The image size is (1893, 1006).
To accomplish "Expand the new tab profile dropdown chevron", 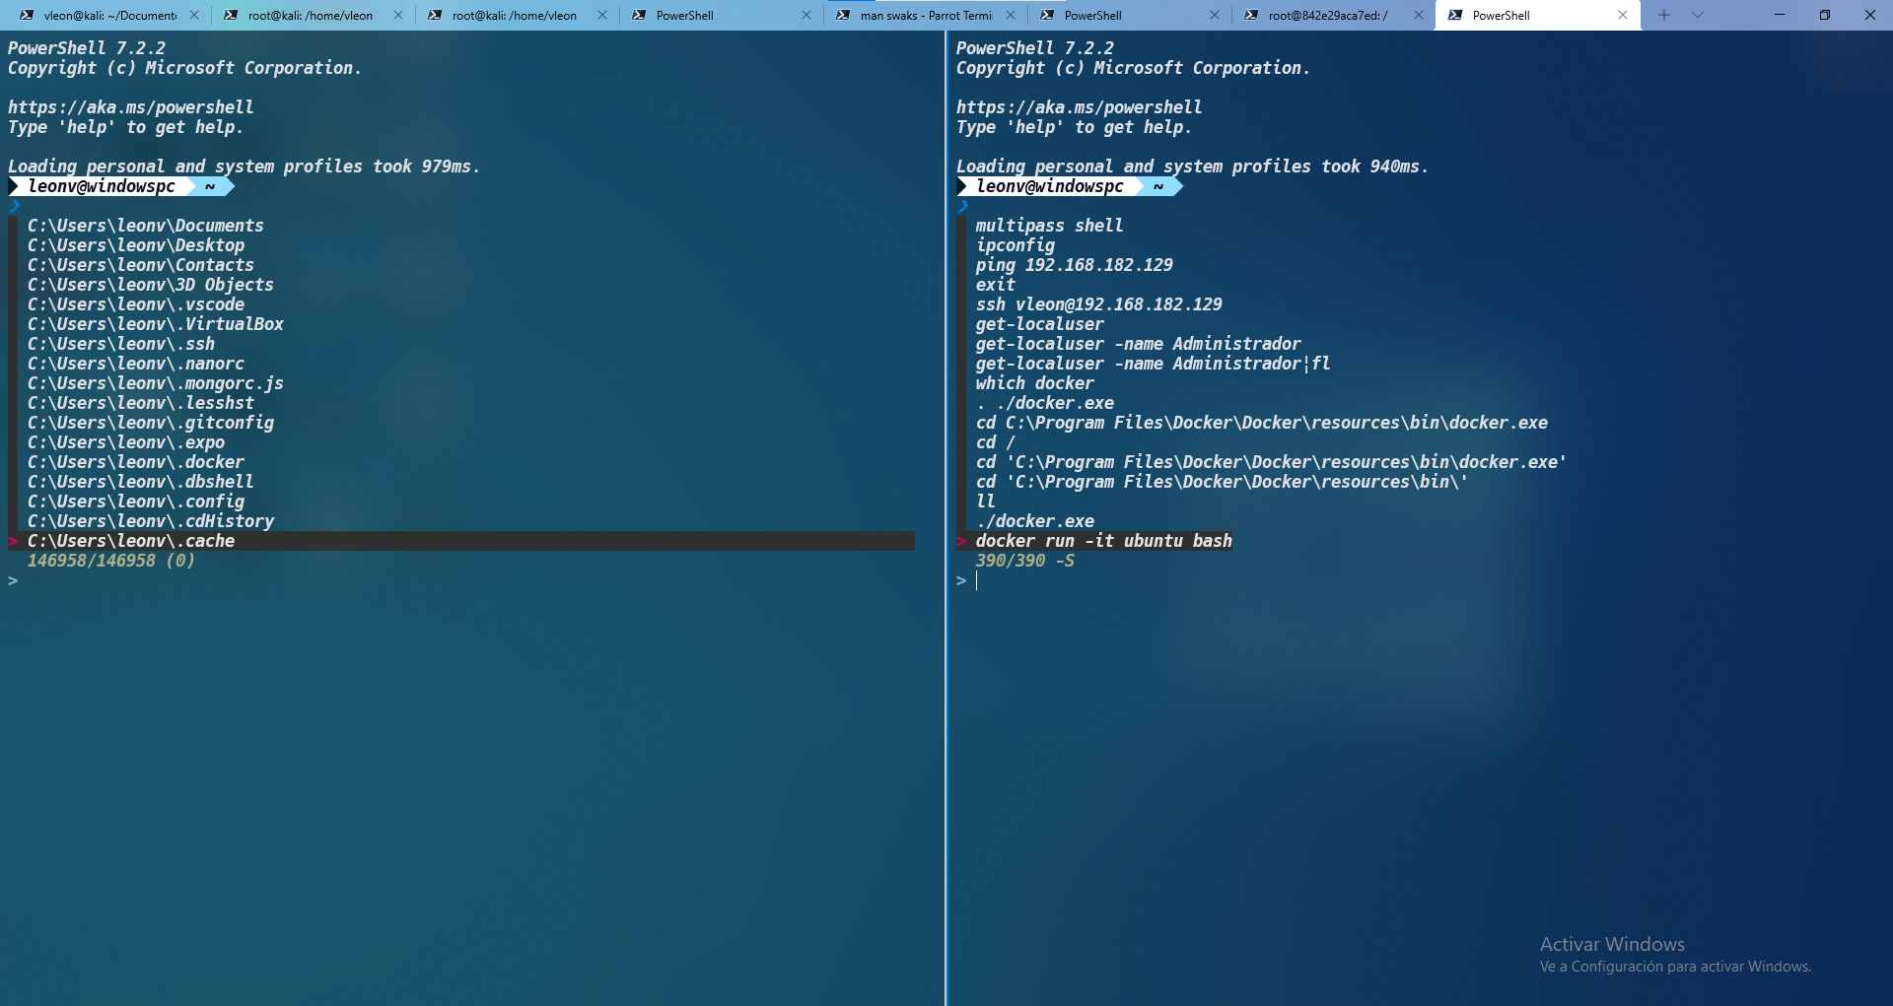I will pos(1697,15).
